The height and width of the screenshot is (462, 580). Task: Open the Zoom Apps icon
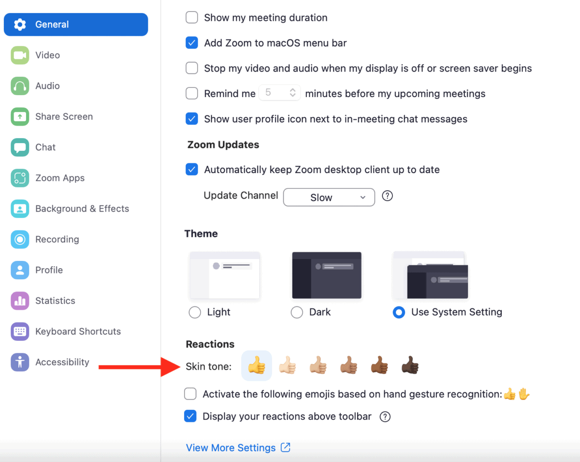click(x=20, y=178)
